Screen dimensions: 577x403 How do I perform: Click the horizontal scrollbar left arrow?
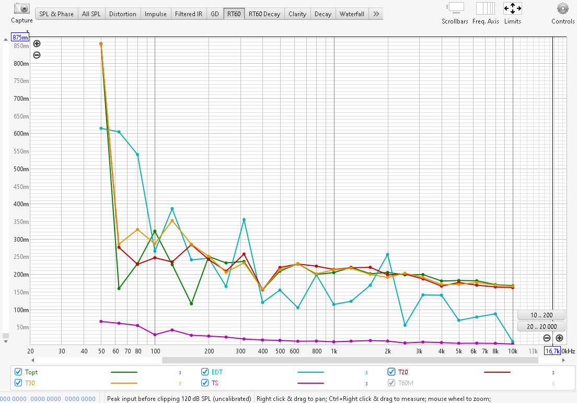point(33,360)
